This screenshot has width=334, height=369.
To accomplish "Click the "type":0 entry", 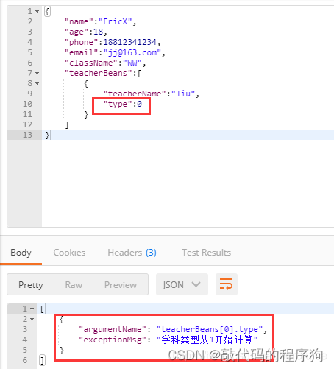I will (123, 104).
